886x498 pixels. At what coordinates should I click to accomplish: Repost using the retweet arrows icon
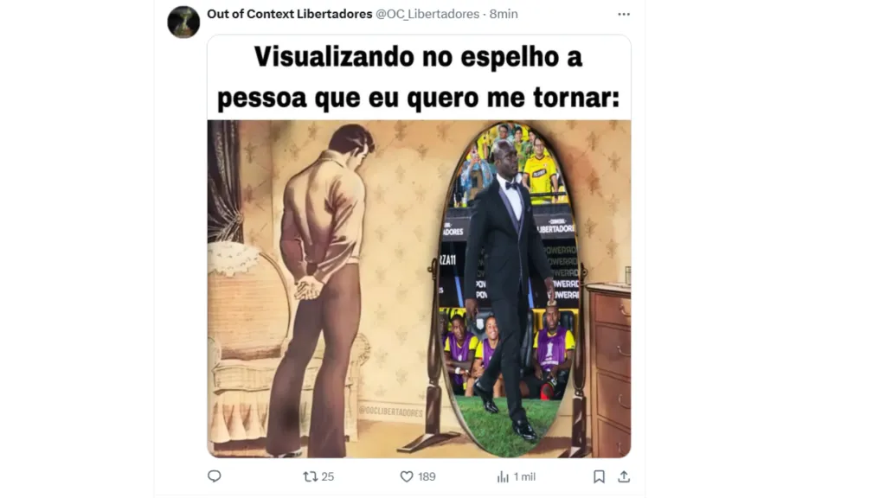click(x=311, y=476)
